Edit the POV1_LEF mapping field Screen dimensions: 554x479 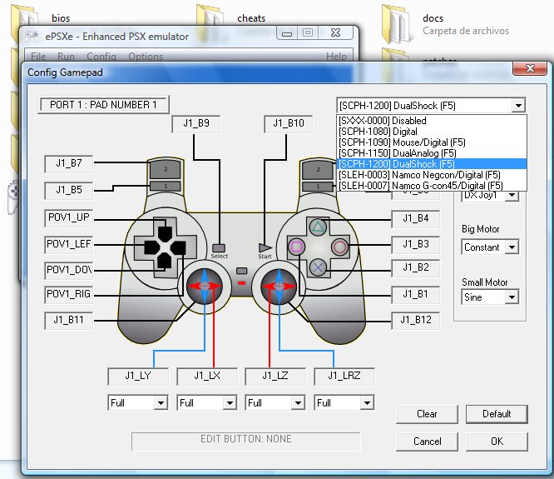(69, 244)
